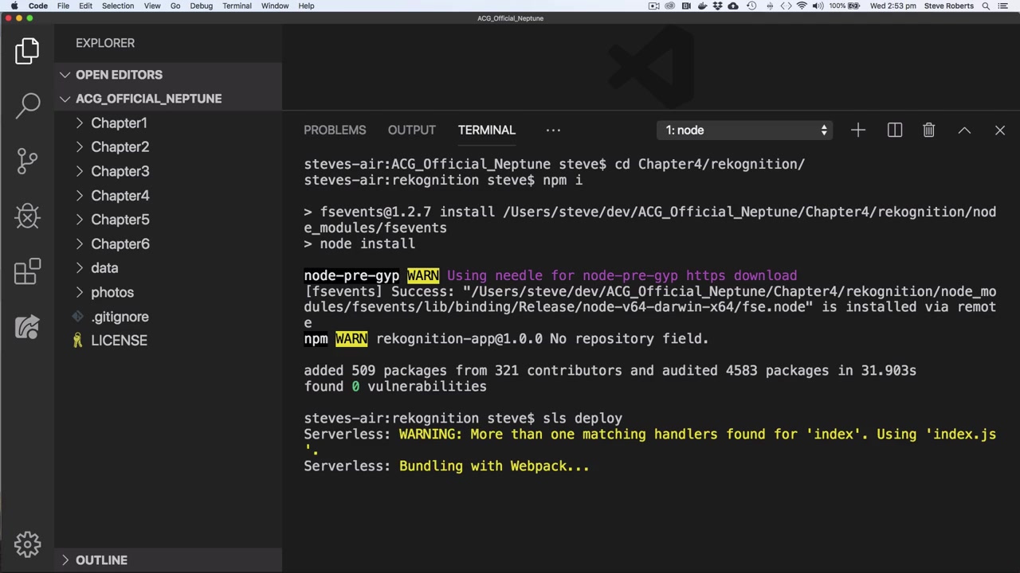Expand the OPEN EDITORS section
This screenshot has height=573, width=1020.
pyautogui.click(x=168, y=75)
